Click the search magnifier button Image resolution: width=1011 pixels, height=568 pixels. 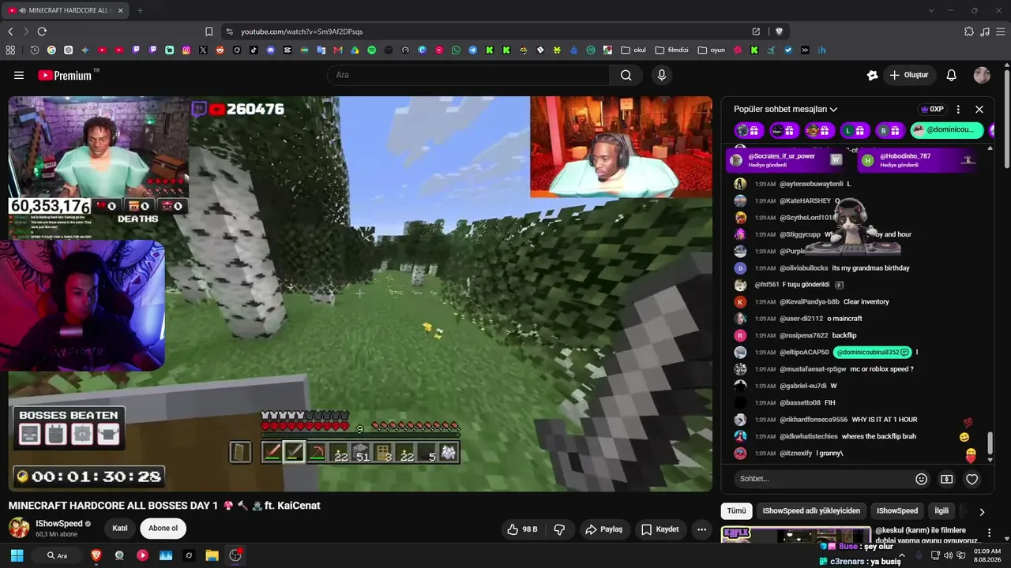626,75
